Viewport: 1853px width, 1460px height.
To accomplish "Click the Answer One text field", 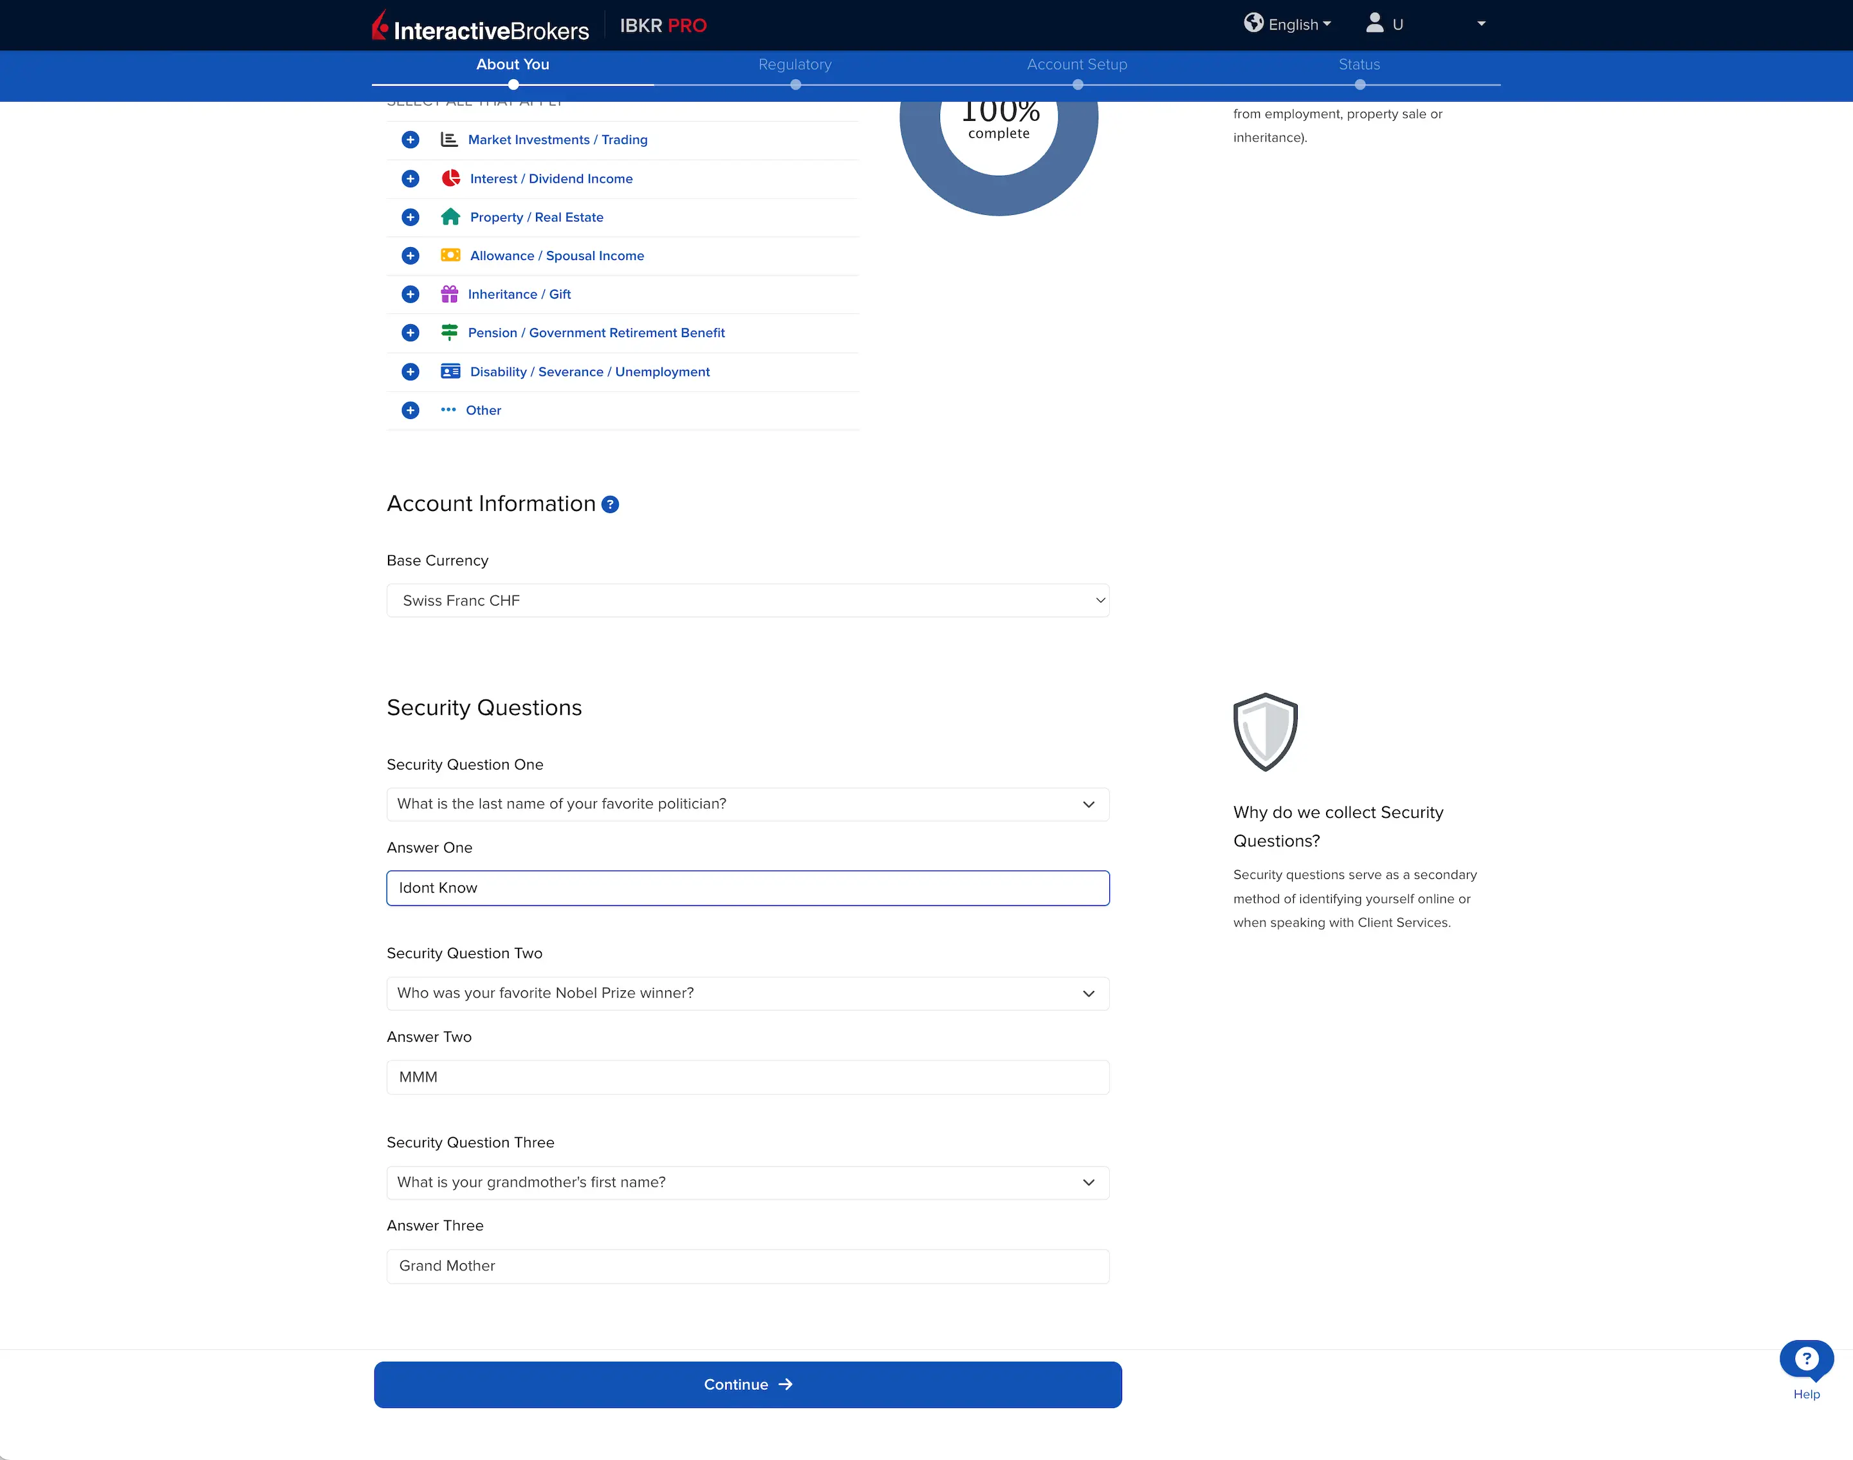I will pyautogui.click(x=747, y=887).
